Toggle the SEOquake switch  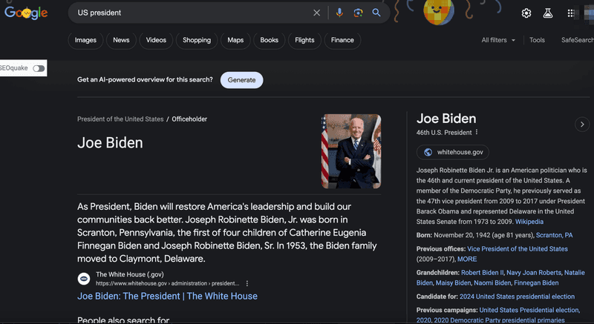click(x=39, y=68)
